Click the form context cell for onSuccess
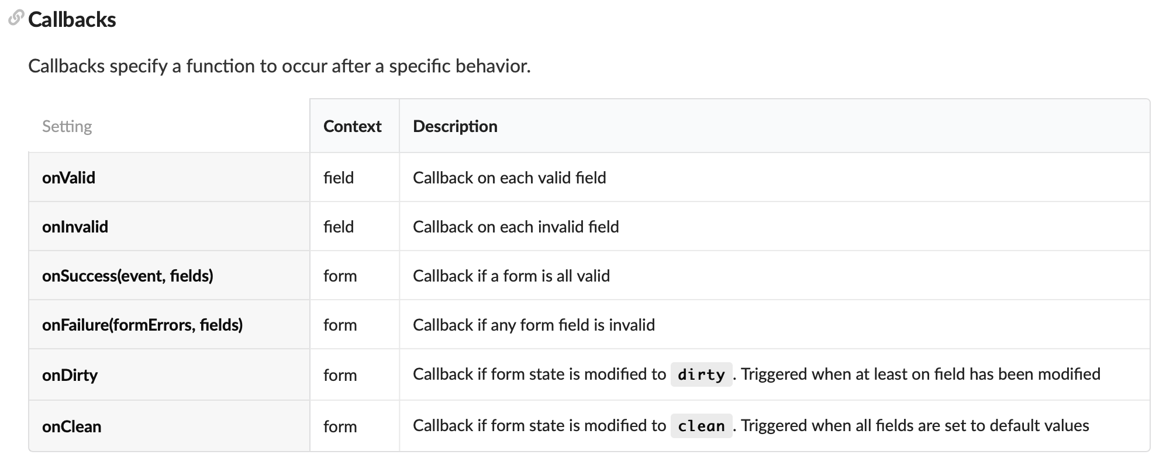The width and height of the screenshot is (1173, 465). tap(340, 276)
